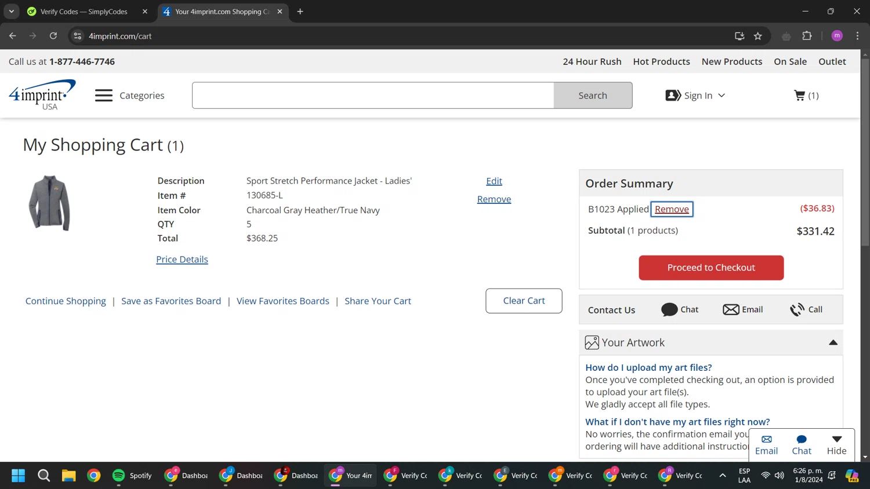Open the Price Details link
This screenshot has width=870, height=489.
click(182, 259)
